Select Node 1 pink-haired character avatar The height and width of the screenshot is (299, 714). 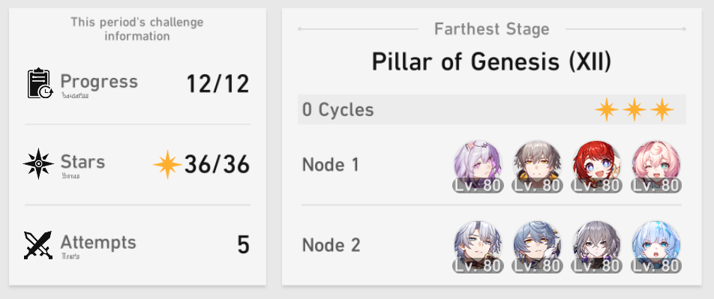point(656,166)
